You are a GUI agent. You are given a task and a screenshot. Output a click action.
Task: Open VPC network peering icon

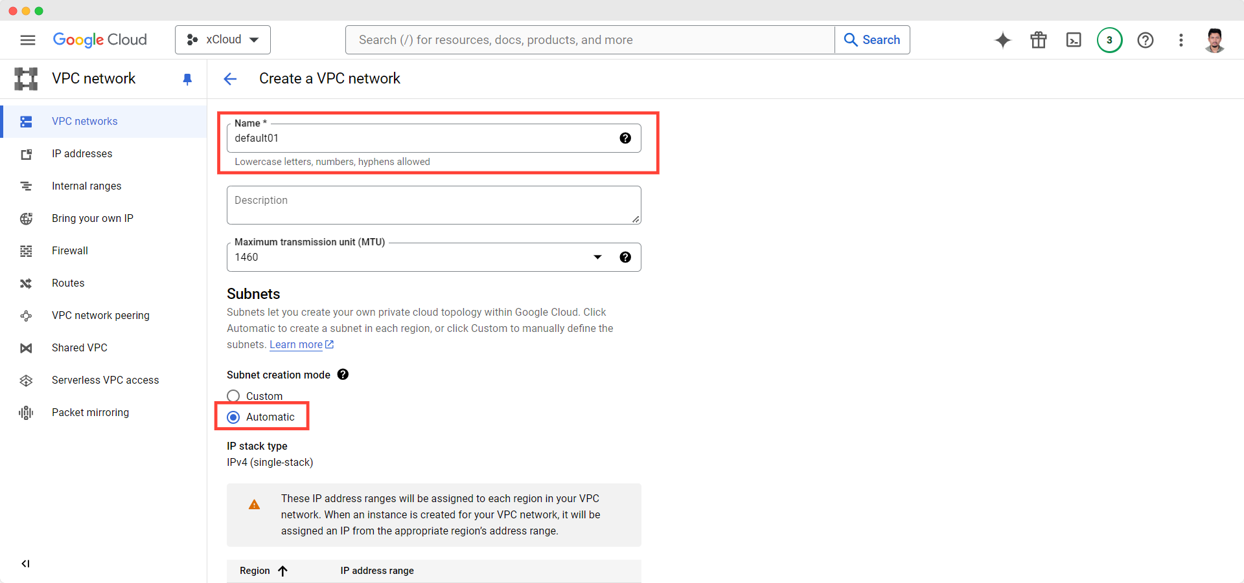26,316
